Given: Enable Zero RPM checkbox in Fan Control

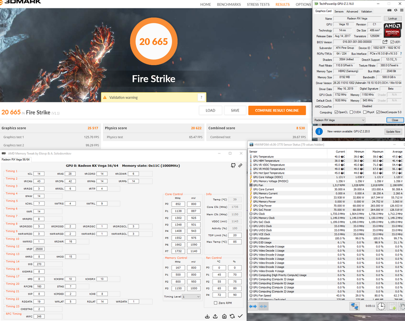Looking at the screenshot, I should [x=215, y=303].
